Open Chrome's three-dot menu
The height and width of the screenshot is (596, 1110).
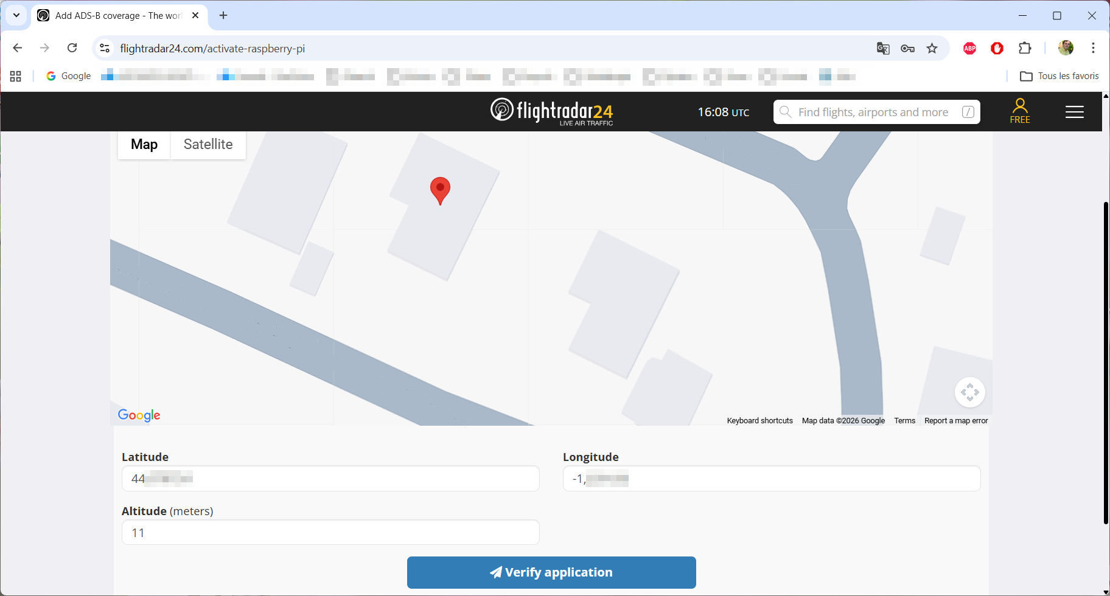1093,48
